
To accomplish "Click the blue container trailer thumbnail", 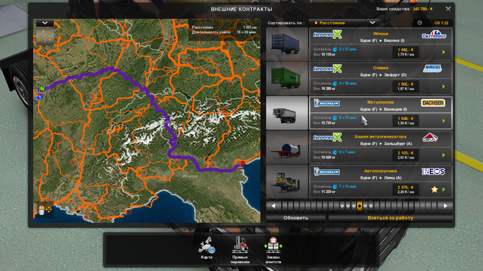I will [287, 44].
